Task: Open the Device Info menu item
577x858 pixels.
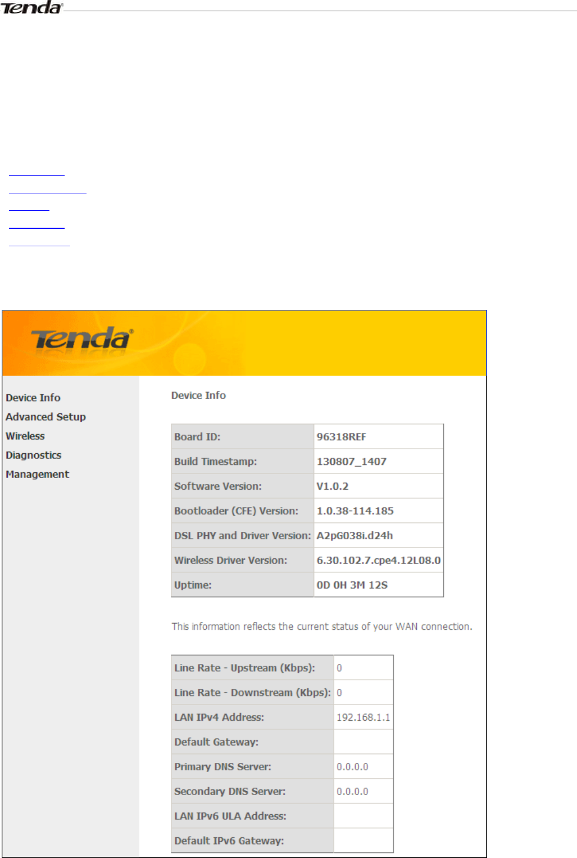Action: 33,398
